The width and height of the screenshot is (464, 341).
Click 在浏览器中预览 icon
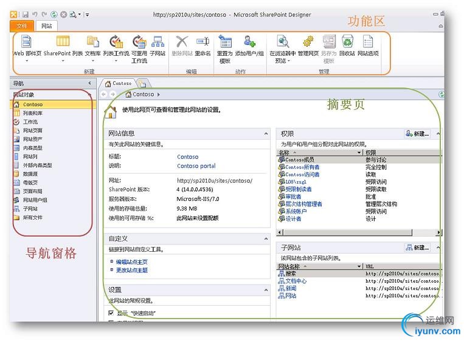(x=283, y=41)
